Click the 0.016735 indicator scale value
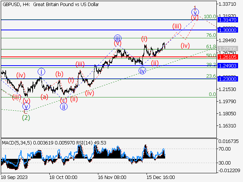This screenshot has width=243, height=182. [229, 141]
